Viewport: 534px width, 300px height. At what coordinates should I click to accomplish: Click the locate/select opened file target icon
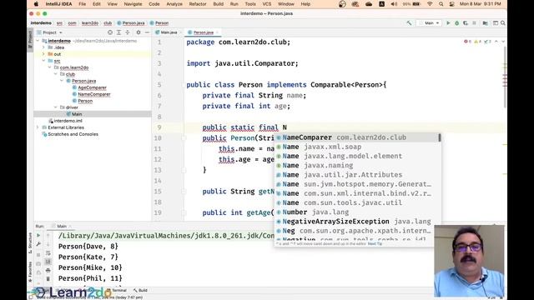pyautogui.click(x=110, y=32)
